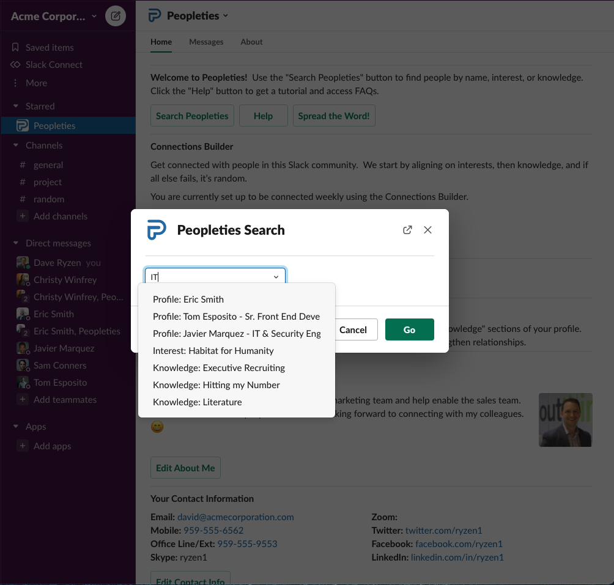Click office line 959-555-9553
This screenshot has height=585, width=614.
click(247, 544)
